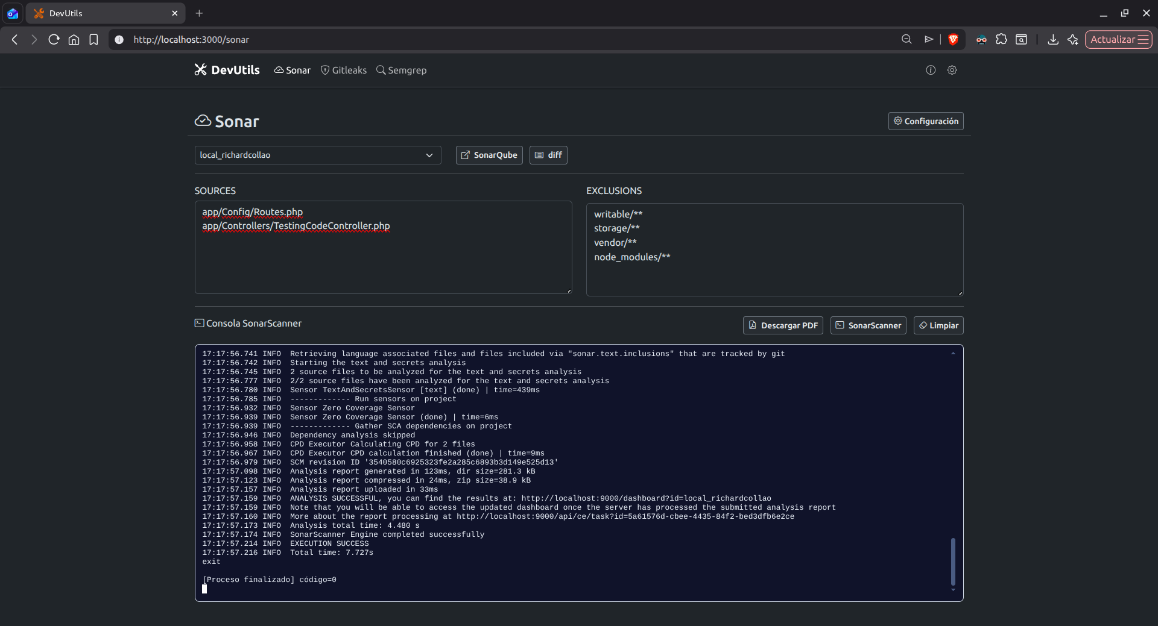Click the '[Proceso finalizado] código=0' line
This screenshot has width=1158, height=626.
[269, 580]
